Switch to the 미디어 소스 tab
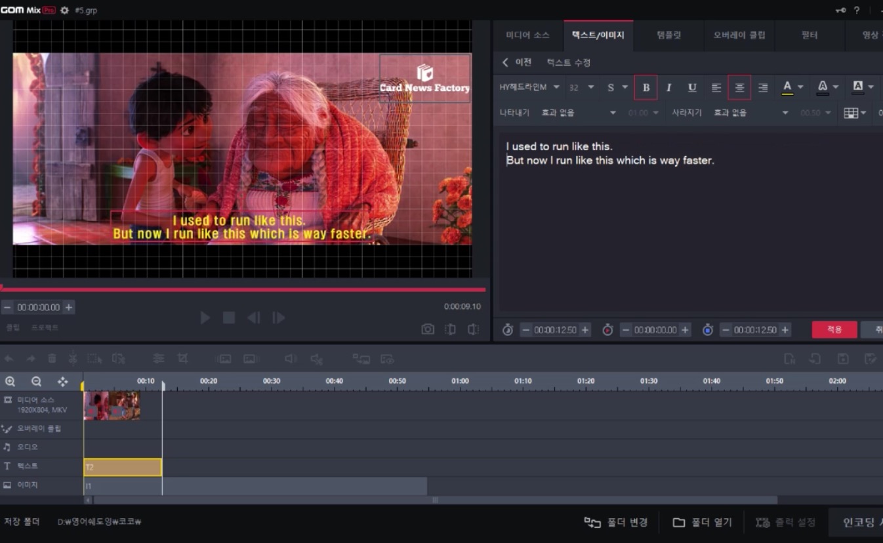The width and height of the screenshot is (883, 543). point(527,35)
